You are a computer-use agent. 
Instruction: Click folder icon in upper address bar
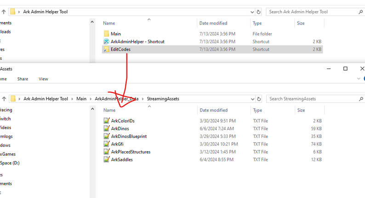[x=13, y=11]
